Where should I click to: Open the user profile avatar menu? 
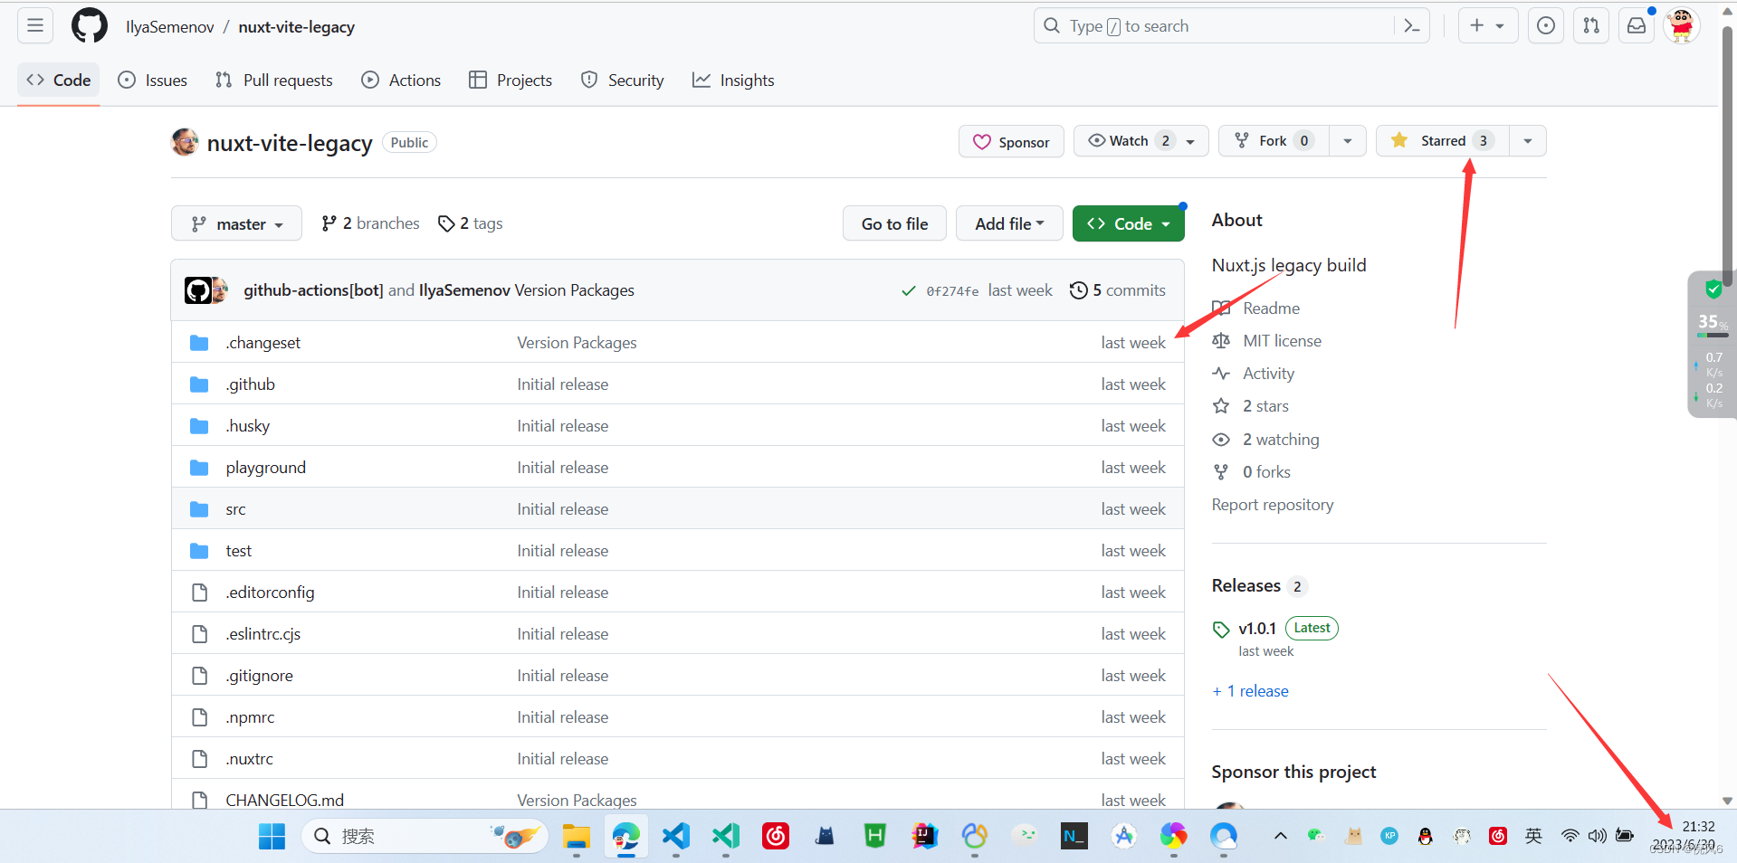1682,26
